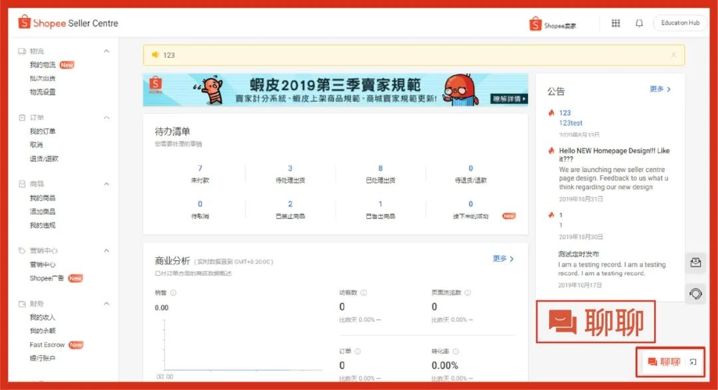Open the notifications bell icon
This screenshot has height=390, width=718.
(639, 23)
